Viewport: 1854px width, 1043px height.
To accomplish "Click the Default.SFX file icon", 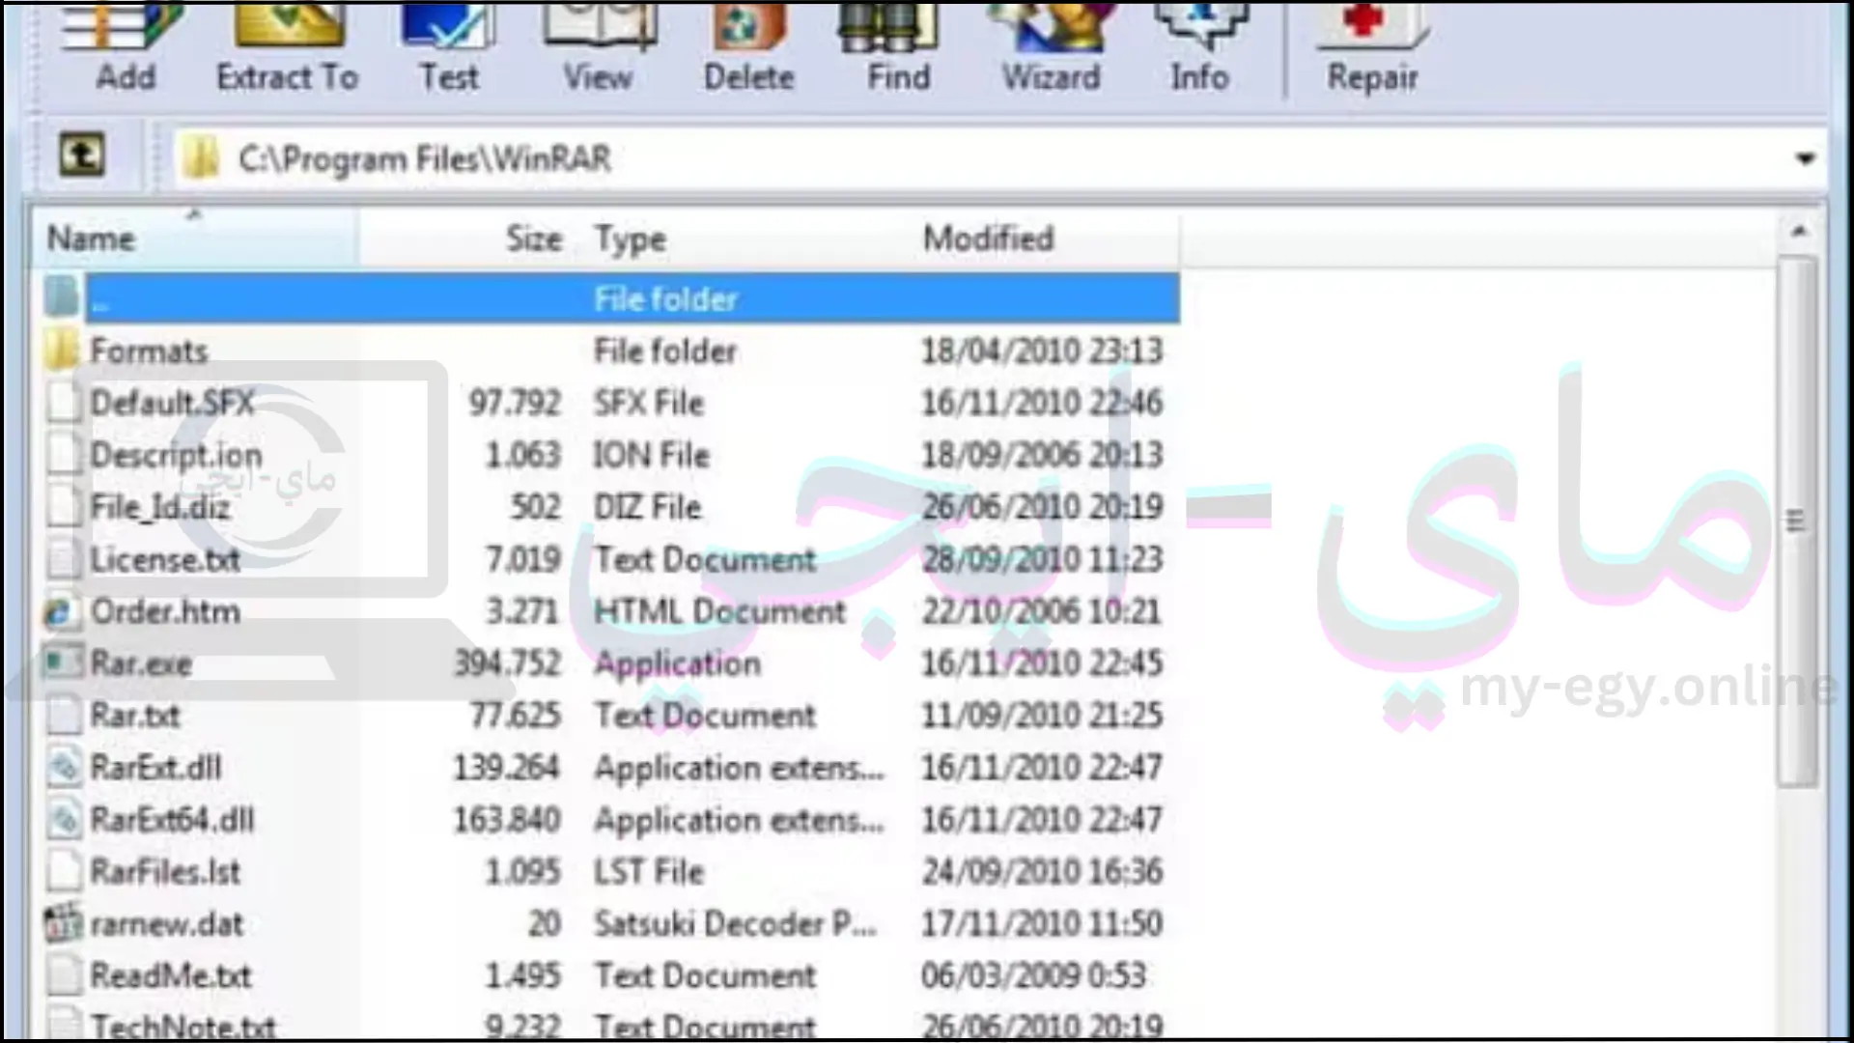I will (x=64, y=403).
